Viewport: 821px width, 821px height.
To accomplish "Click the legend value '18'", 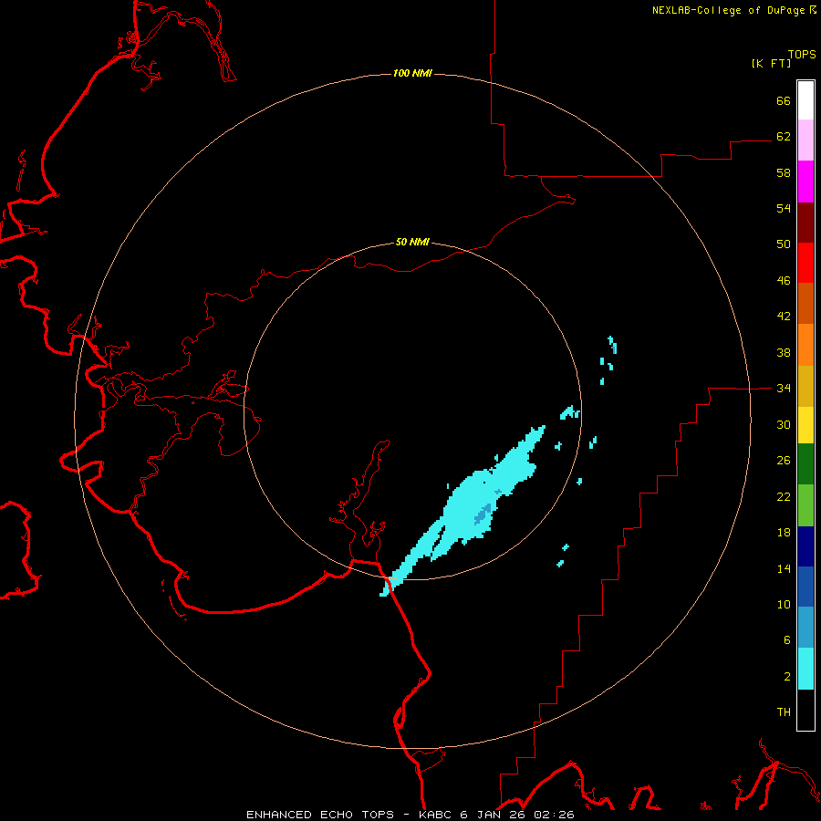I will [x=784, y=533].
